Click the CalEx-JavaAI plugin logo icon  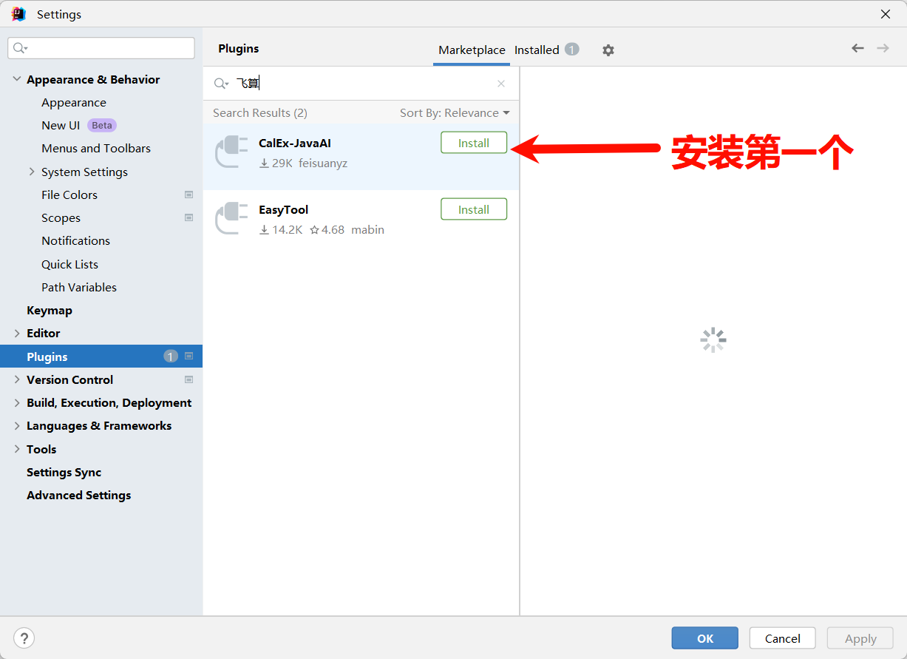pos(231,152)
